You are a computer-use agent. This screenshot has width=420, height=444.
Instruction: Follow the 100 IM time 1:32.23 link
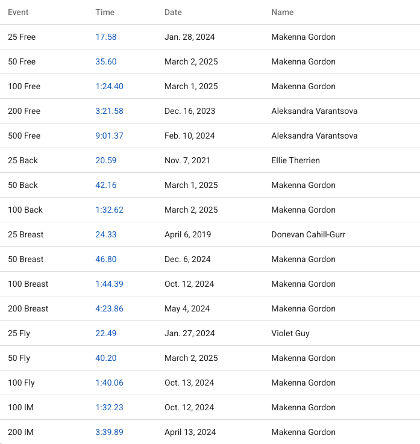(x=109, y=407)
